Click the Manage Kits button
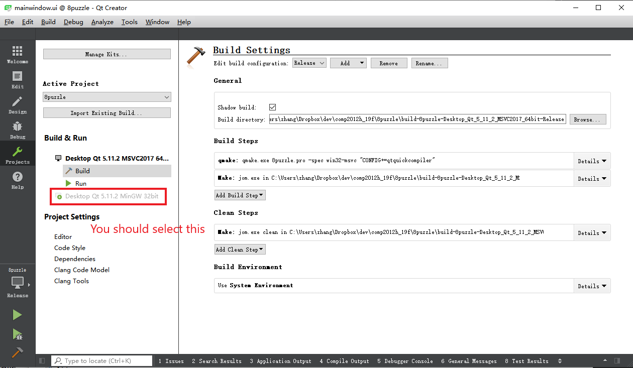The height and width of the screenshot is (368, 633). [x=107, y=54]
